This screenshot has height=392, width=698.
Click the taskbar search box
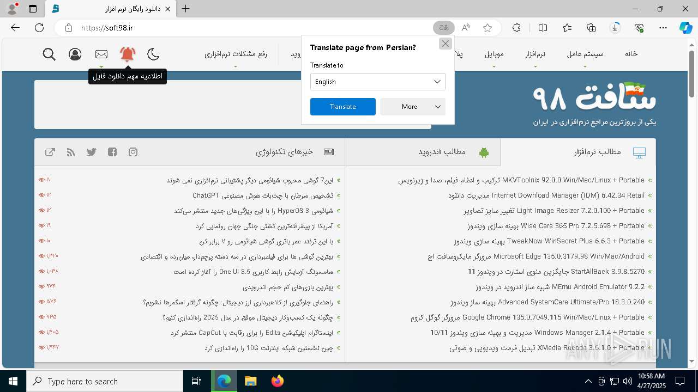pos(105,381)
